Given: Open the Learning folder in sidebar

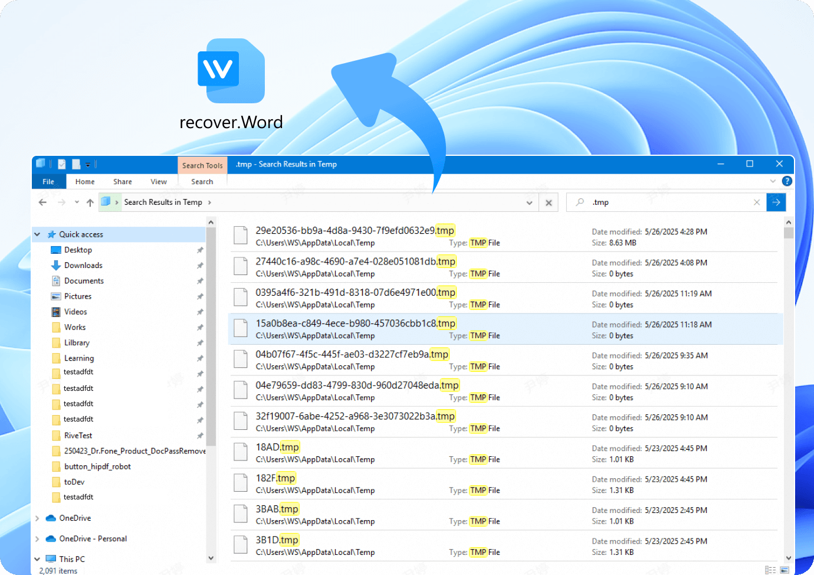Looking at the screenshot, I should click(x=79, y=358).
